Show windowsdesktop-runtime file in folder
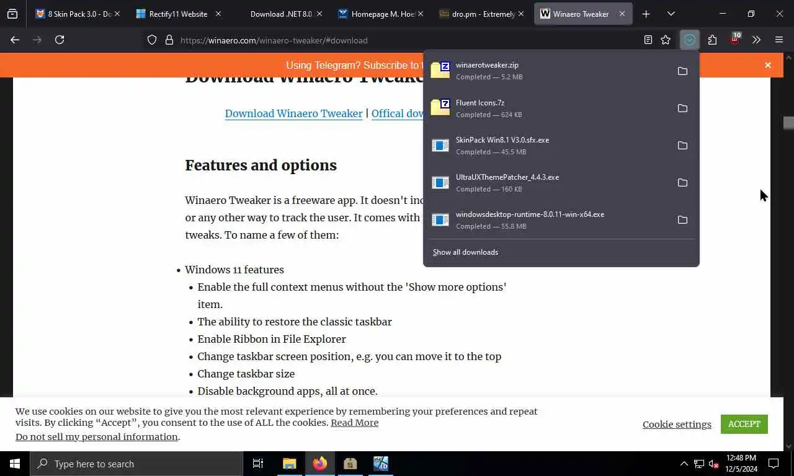 point(682,220)
